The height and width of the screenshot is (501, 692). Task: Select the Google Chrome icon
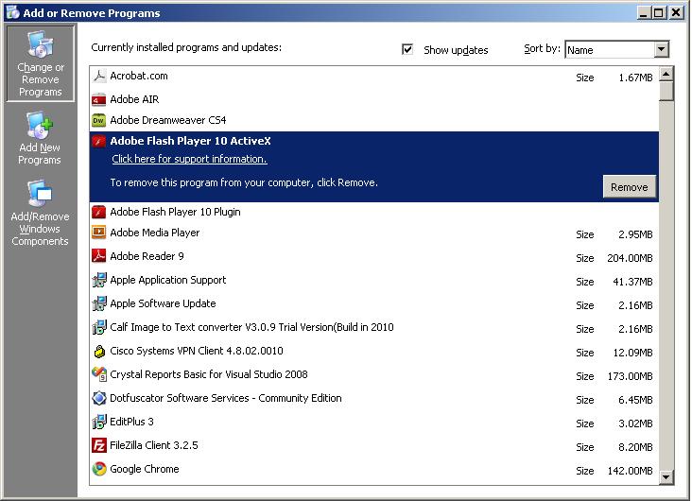click(99, 469)
